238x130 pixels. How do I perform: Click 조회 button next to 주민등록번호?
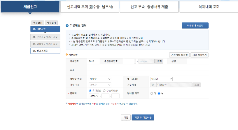pyautogui.click(x=159, y=61)
